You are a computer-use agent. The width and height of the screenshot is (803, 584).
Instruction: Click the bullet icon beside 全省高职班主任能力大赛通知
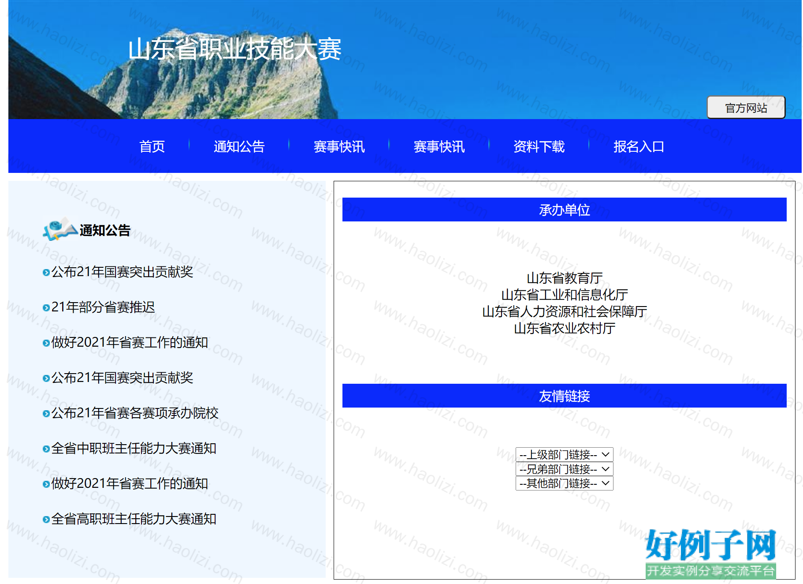[x=46, y=520]
